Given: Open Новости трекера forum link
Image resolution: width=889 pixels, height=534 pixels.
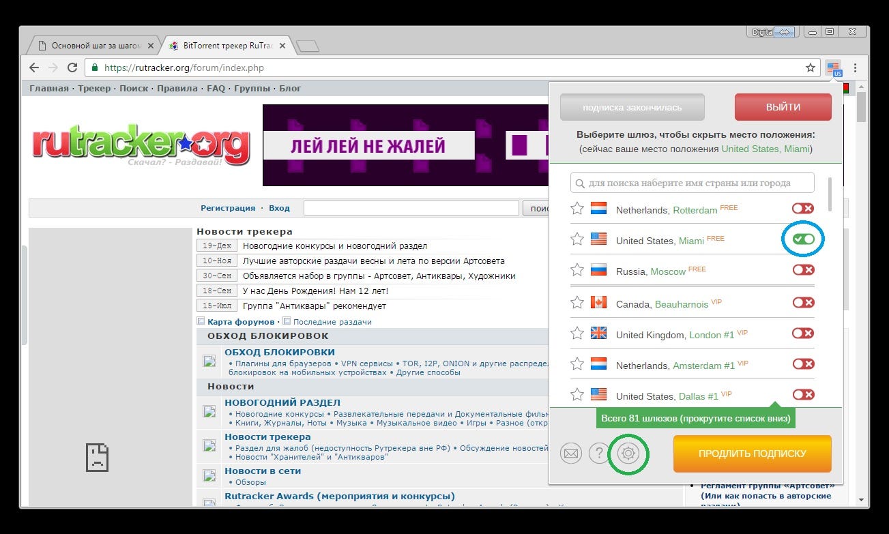Looking at the screenshot, I should tap(267, 436).
